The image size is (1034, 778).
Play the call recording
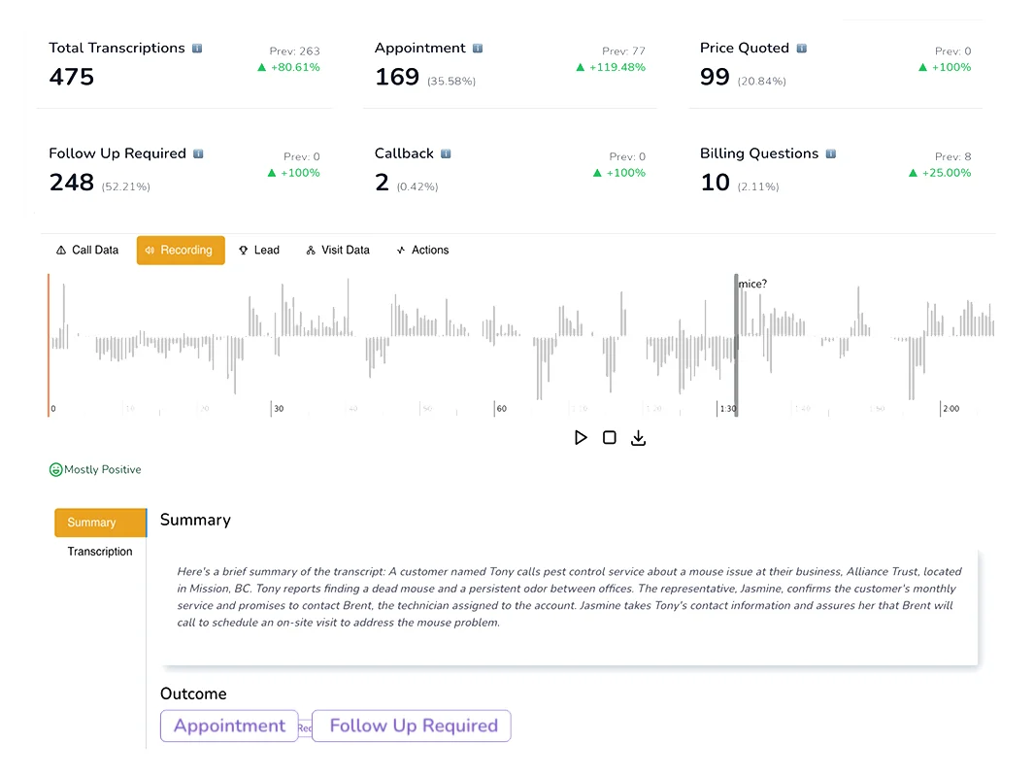(581, 438)
